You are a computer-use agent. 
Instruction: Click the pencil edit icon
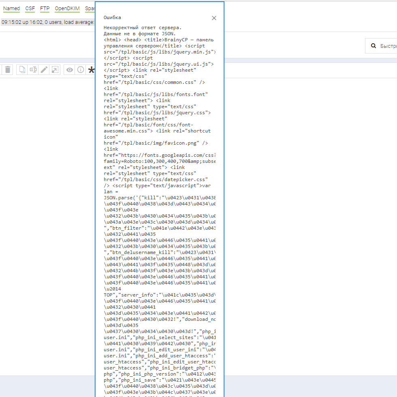44,70
